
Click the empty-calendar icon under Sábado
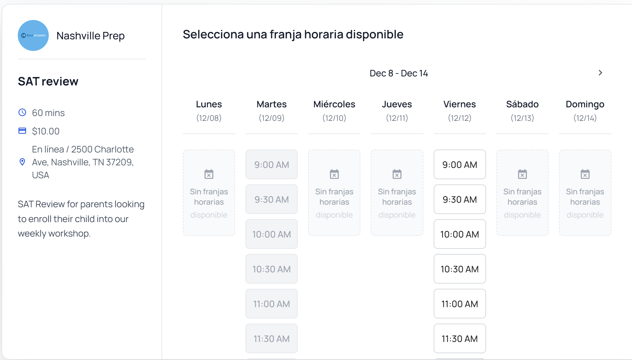click(522, 174)
